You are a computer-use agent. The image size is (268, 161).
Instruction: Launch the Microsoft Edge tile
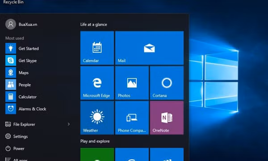point(97,83)
